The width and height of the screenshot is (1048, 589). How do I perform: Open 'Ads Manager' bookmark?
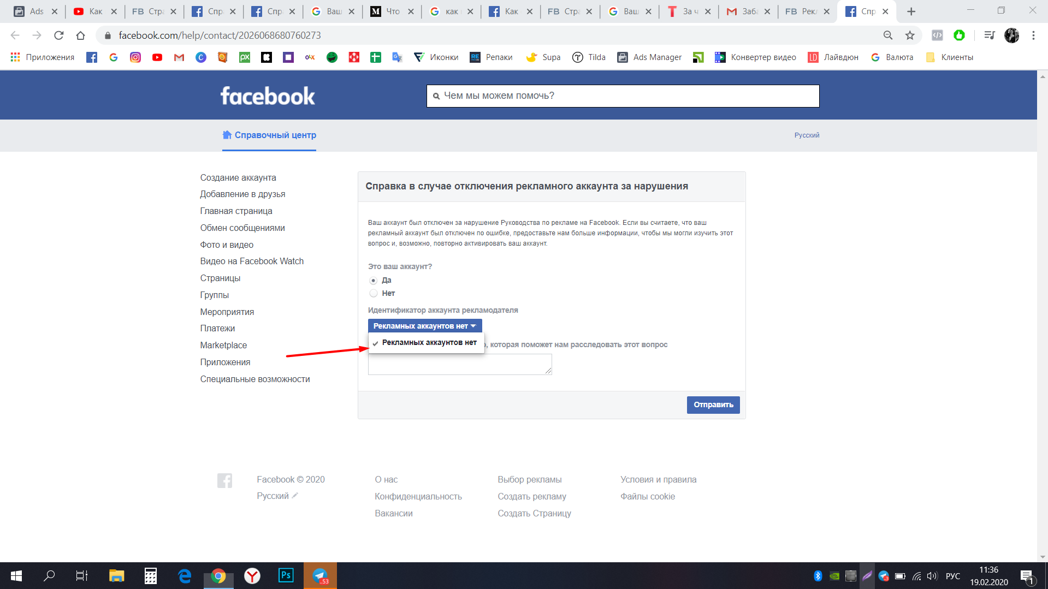coord(650,57)
